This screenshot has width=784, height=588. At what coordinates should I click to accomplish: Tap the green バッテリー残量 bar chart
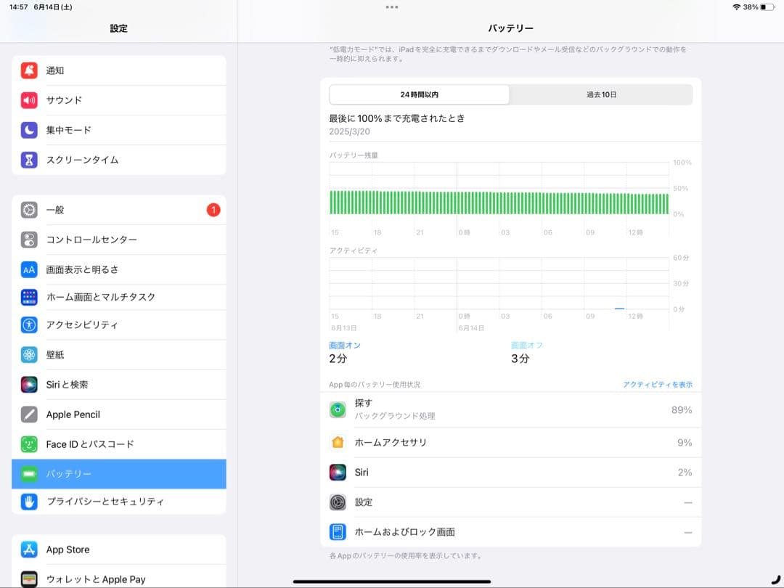499,203
